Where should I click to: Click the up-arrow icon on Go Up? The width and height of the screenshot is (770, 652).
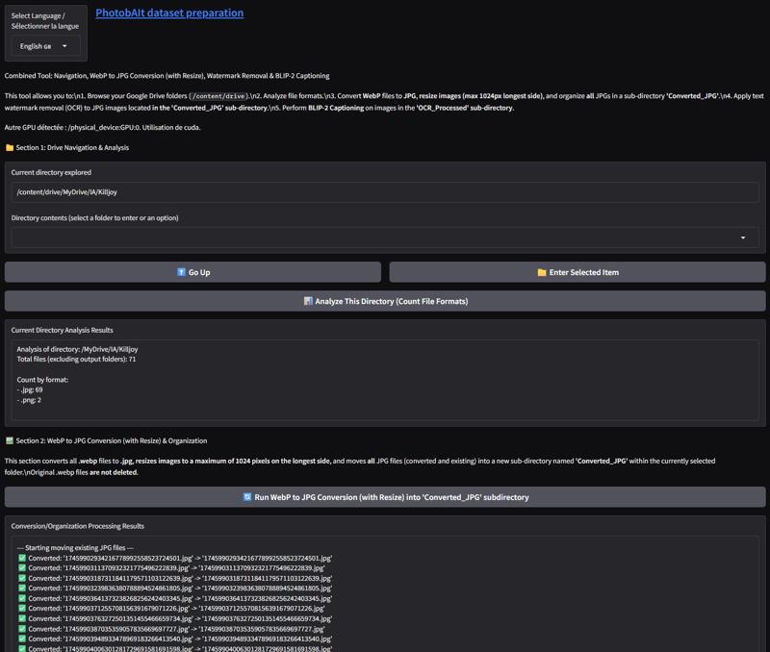point(181,272)
